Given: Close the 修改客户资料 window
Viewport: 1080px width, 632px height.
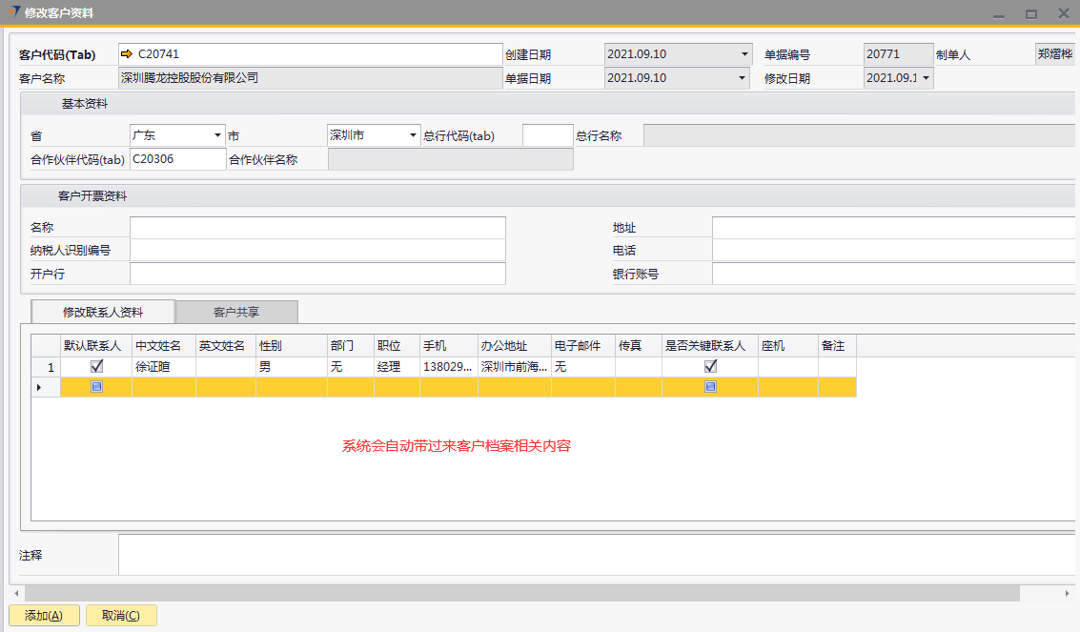Looking at the screenshot, I should 1062,14.
